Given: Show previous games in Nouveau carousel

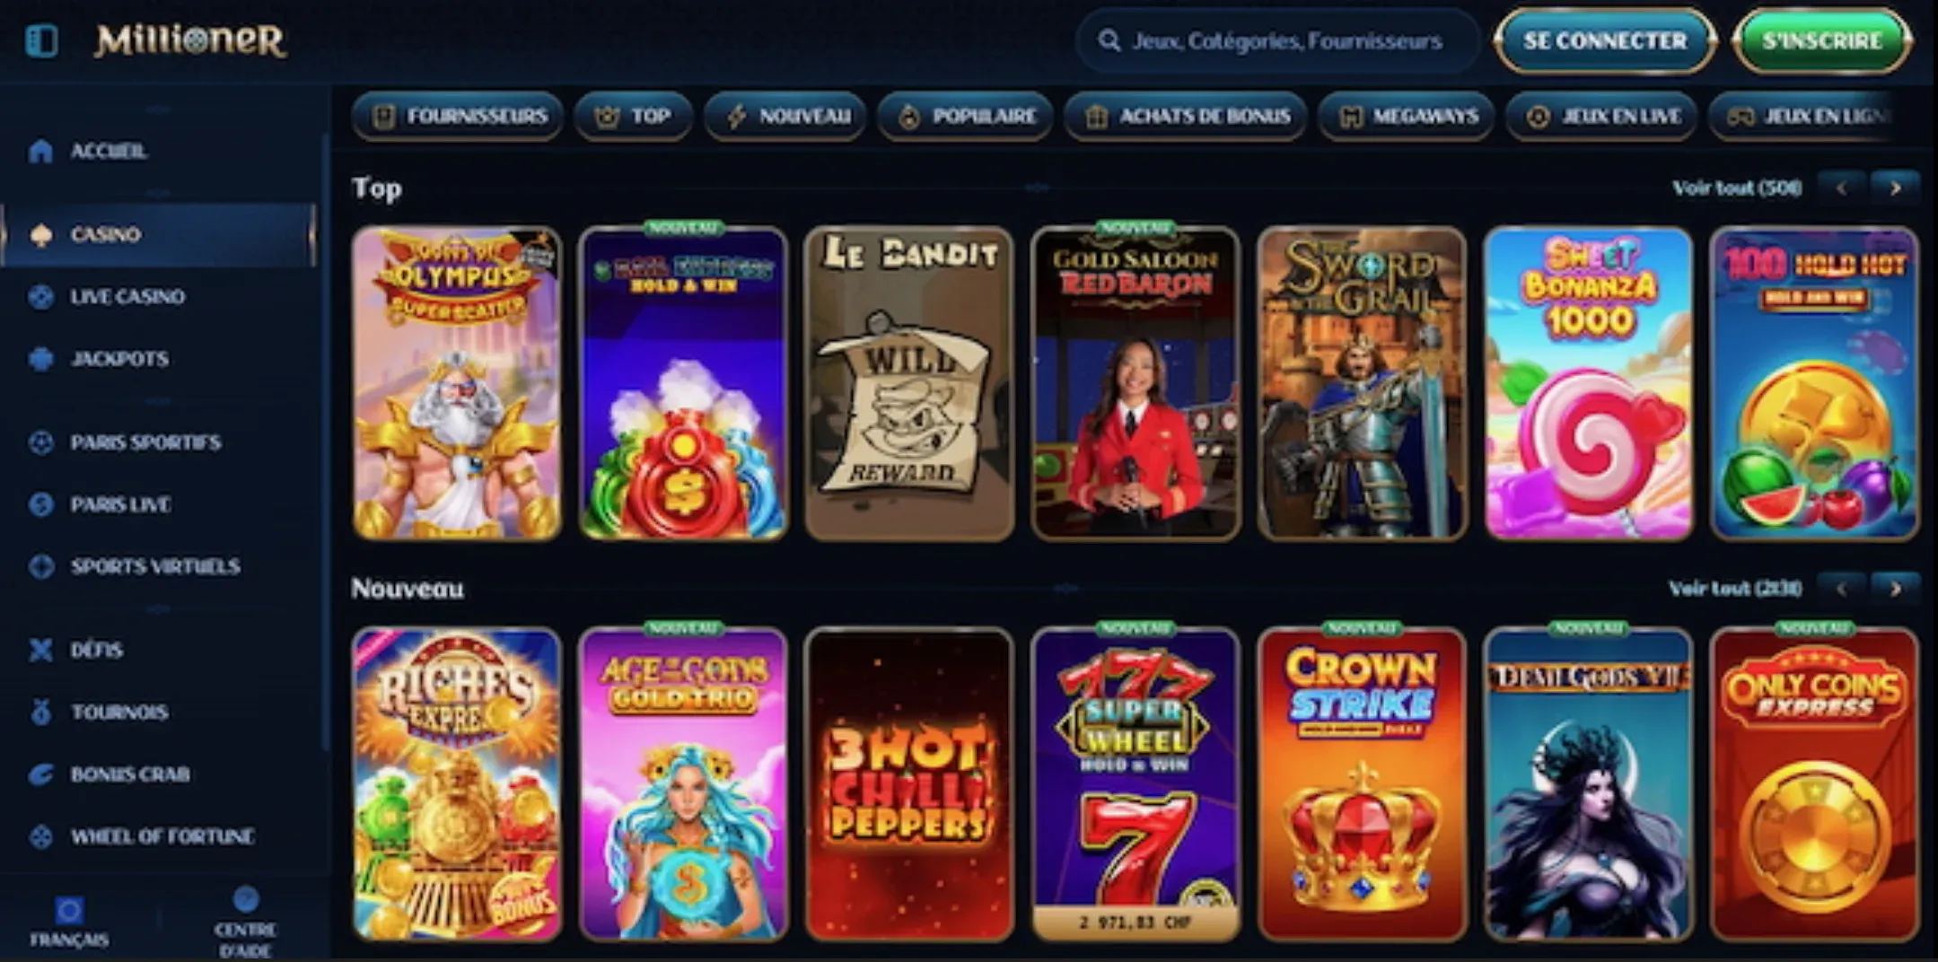Looking at the screenshot, I should (x=1841, y=589).
